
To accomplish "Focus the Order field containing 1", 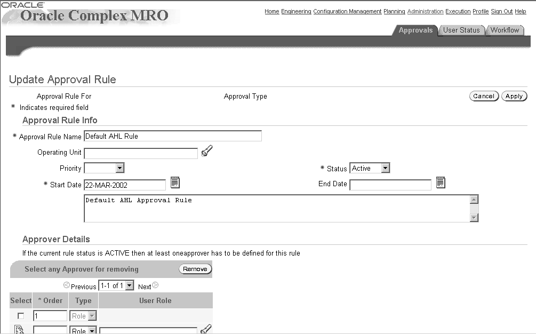I will point(50,316).
